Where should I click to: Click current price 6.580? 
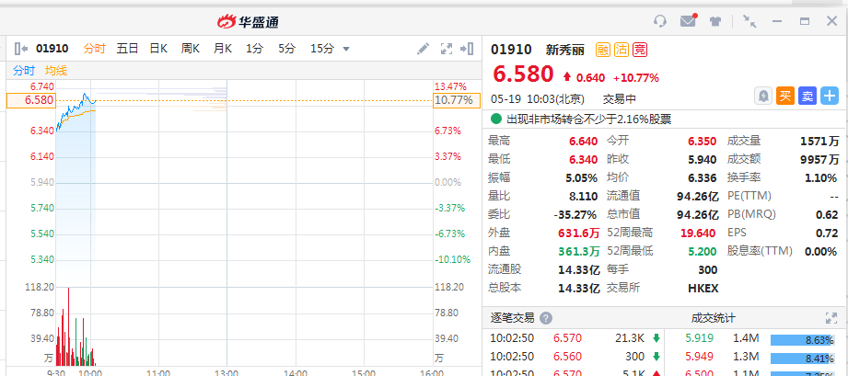pyautogui.click(x=523, y=74)
